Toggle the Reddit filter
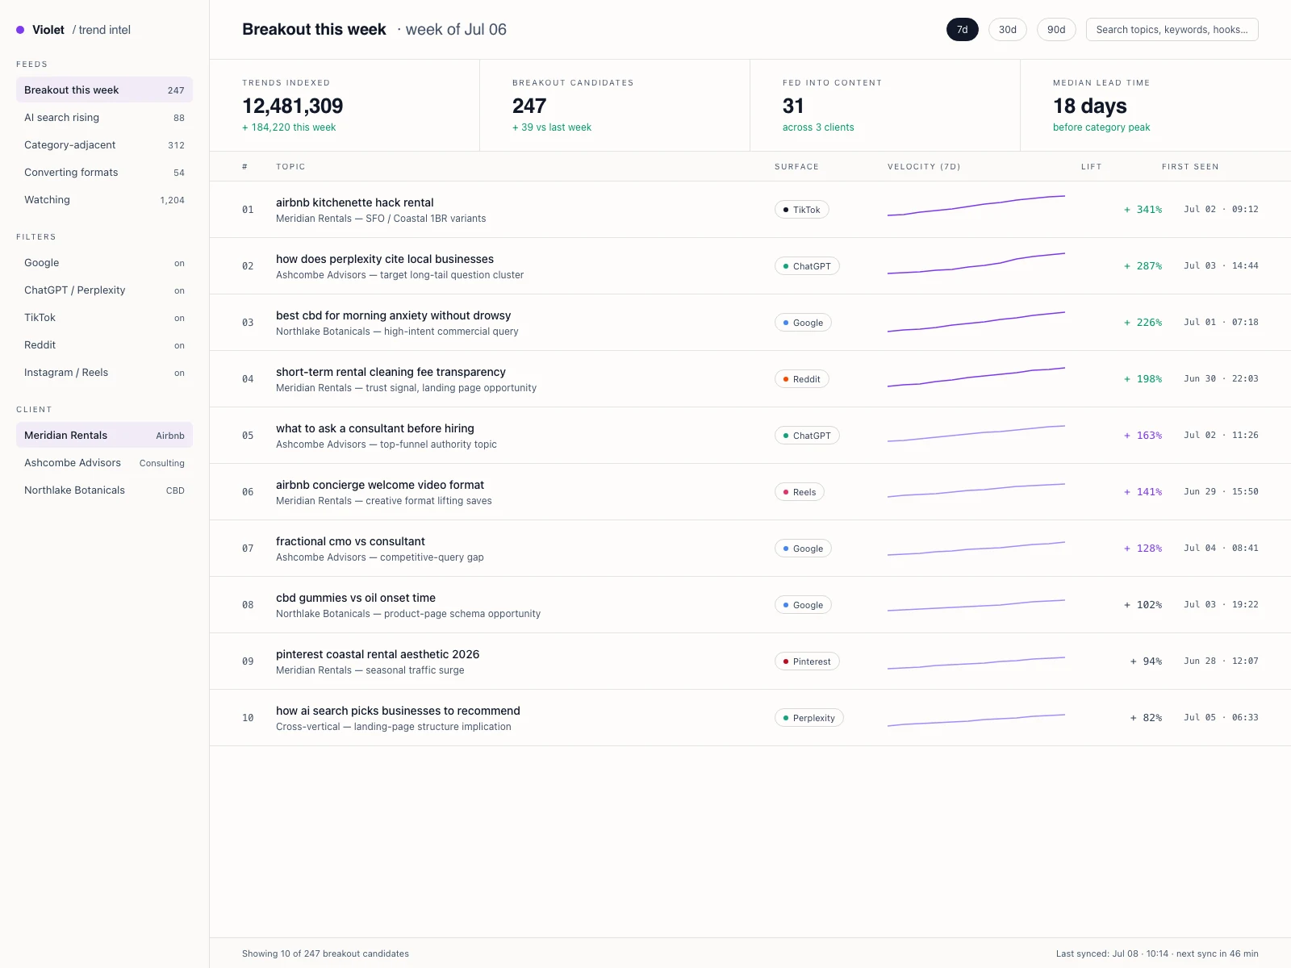This screenshot has width=1291, height=968. click(x=104, y=344)
